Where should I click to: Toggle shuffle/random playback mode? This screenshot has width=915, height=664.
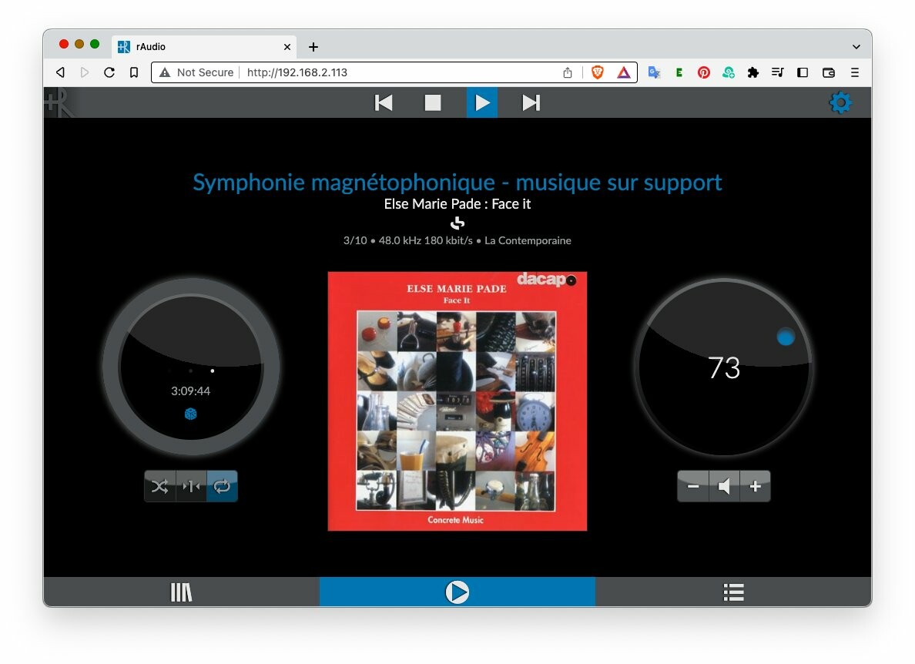coord(159,486)
